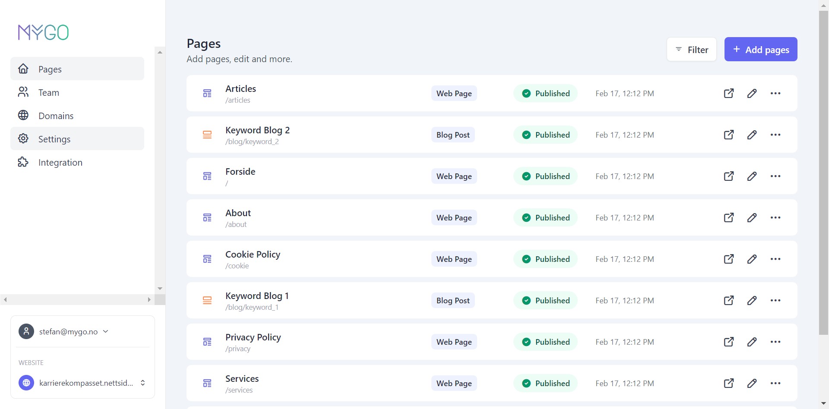The width and height of the screenshot is (829, 409).
Task: Open the Services page external link icon
Action: coord(728,383)
